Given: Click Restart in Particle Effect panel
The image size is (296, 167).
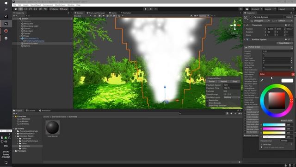Looking at the screenshot, I should (223, 82).
